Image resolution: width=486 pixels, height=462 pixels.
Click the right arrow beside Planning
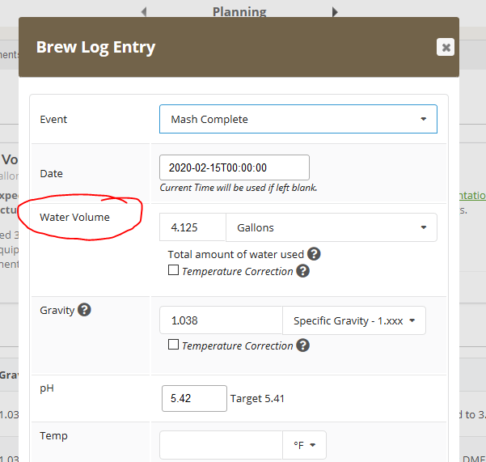pyautogui.click(x=335, y=11)
